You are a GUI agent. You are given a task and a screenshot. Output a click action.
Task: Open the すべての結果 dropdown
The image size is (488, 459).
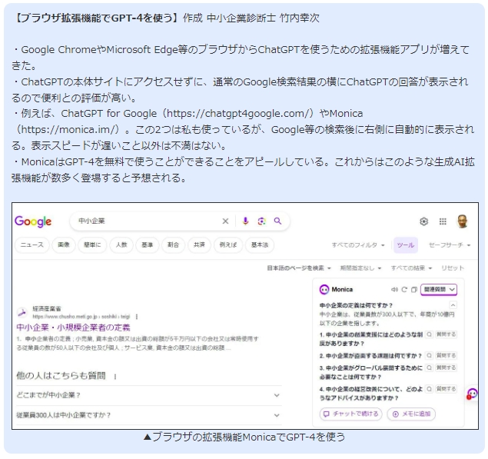(411, 268)
